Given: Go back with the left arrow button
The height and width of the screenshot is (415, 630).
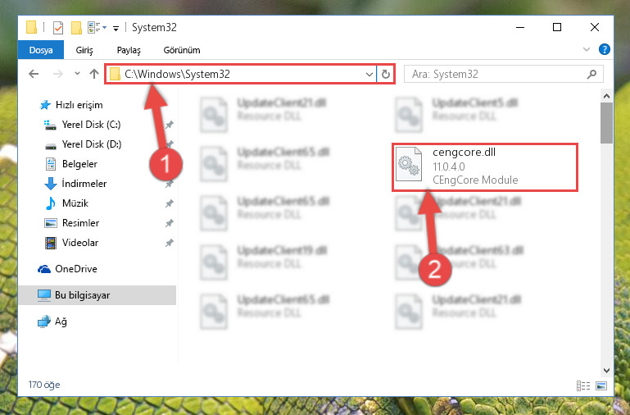Looking at the screenshot, I should [x=34, y=74].
